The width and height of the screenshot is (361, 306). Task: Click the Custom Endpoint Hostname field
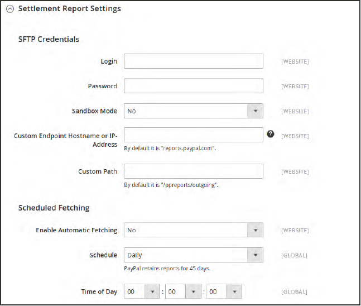[x=193, y=135]
